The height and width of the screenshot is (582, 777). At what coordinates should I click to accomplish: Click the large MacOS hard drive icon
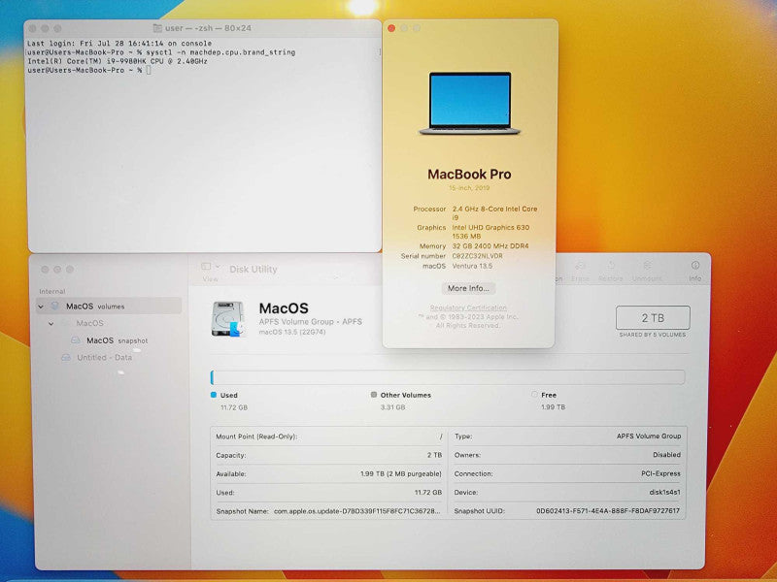[x=227, y=319]
